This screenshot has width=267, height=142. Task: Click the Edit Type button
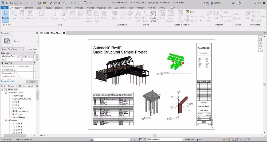(32, 49)
